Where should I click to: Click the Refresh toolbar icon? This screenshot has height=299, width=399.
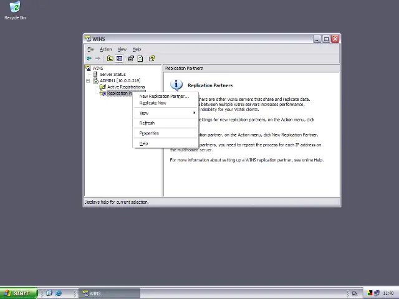pos(140,59)
